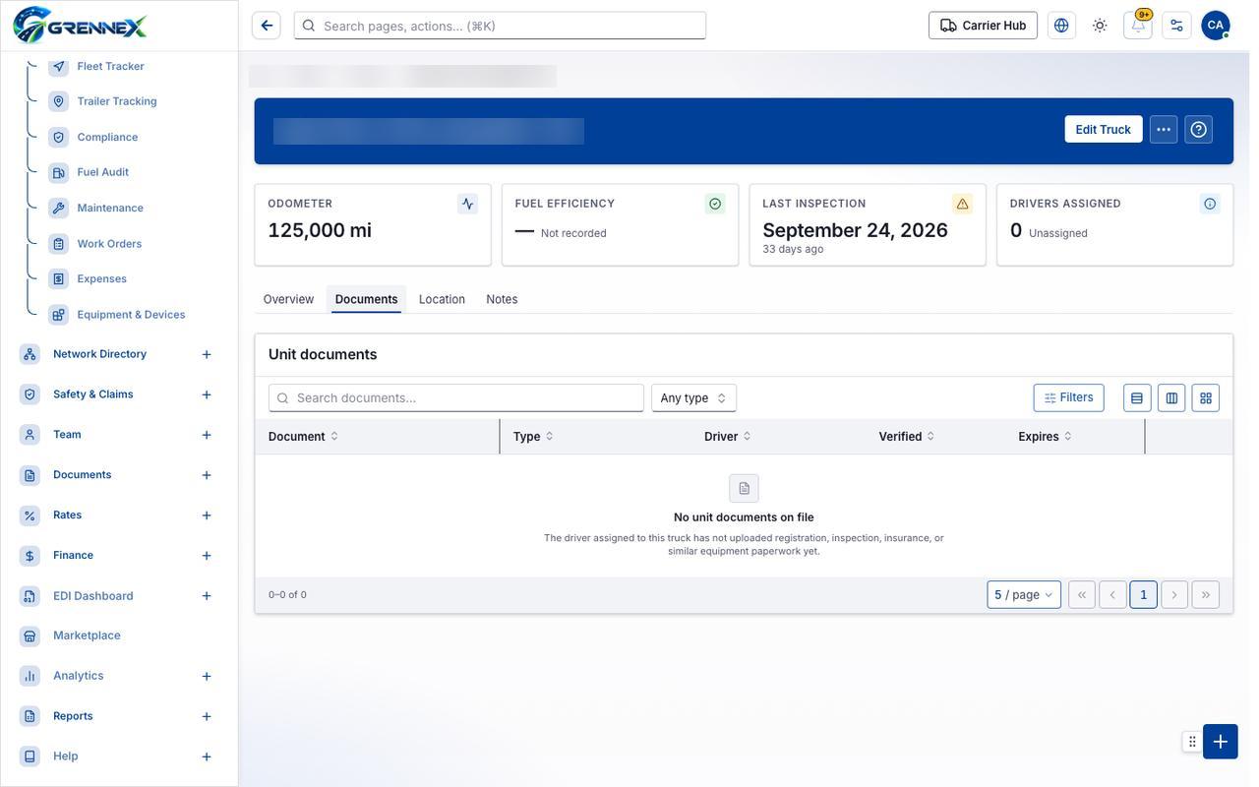
Task: Sort by the Verified column header
Action: (906, 436)
